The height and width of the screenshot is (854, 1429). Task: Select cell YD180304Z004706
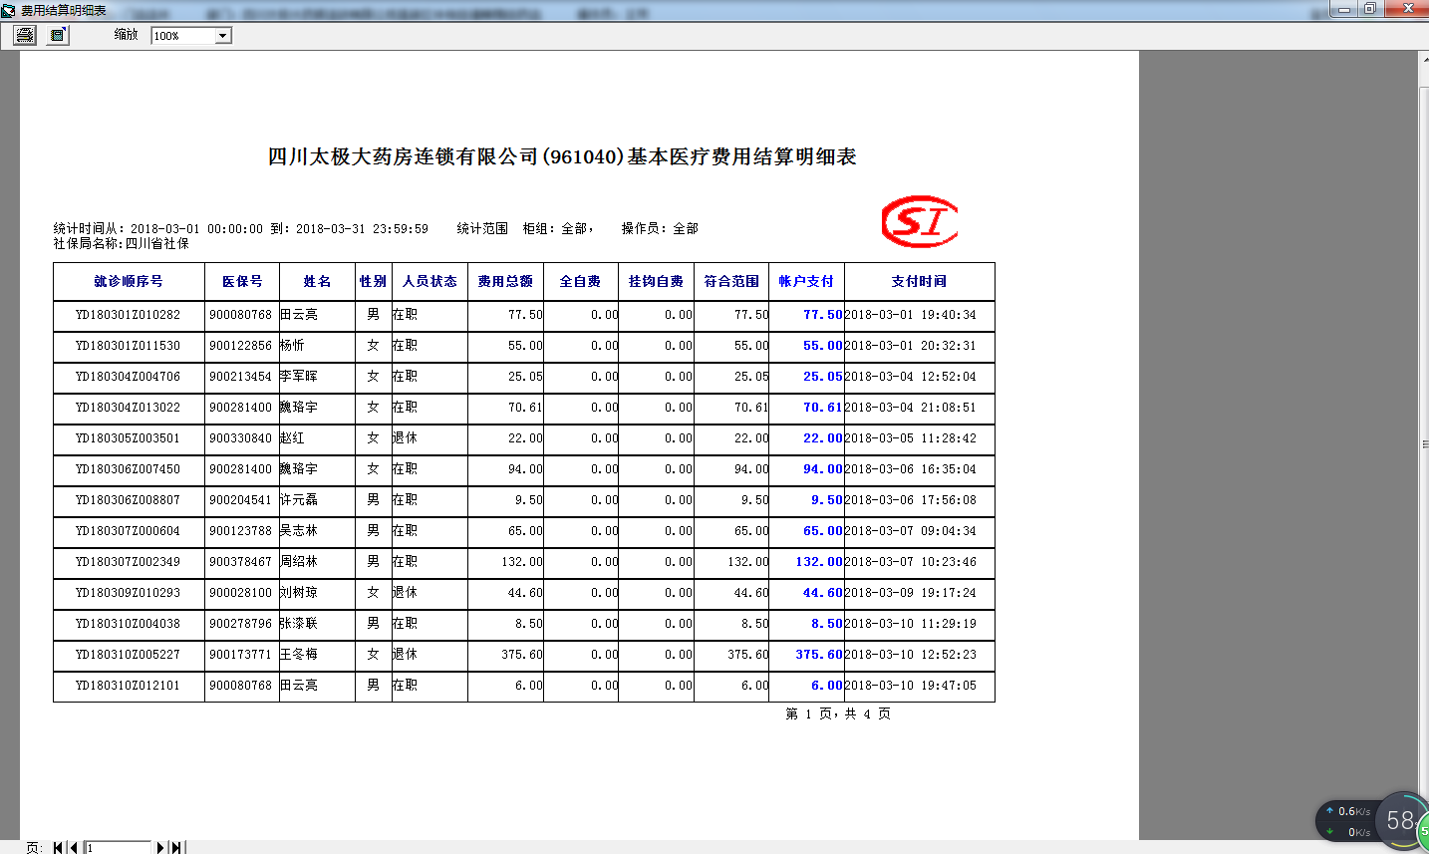[x=129, y=377]
